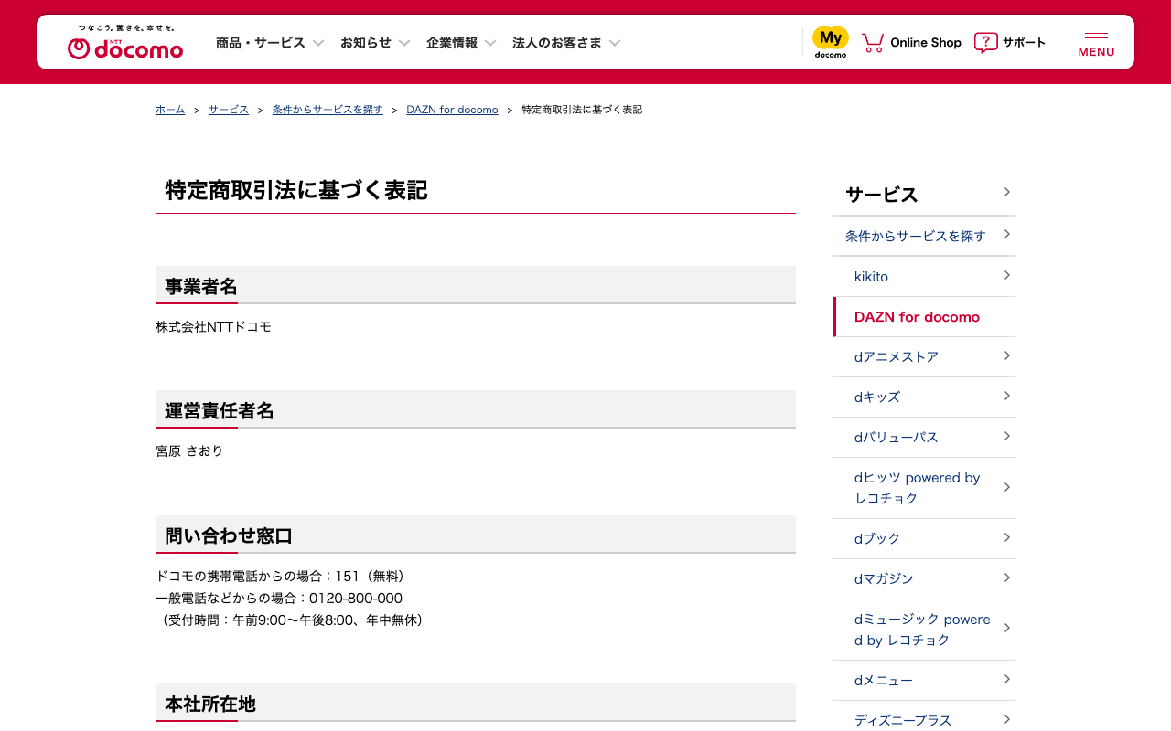Go to ホーム breadcrumb link
This screenshot has width=1171, height=731.
(170, 110)
